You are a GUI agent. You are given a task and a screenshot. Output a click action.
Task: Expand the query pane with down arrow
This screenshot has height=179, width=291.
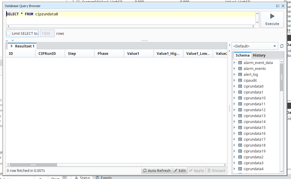[13, 40]
